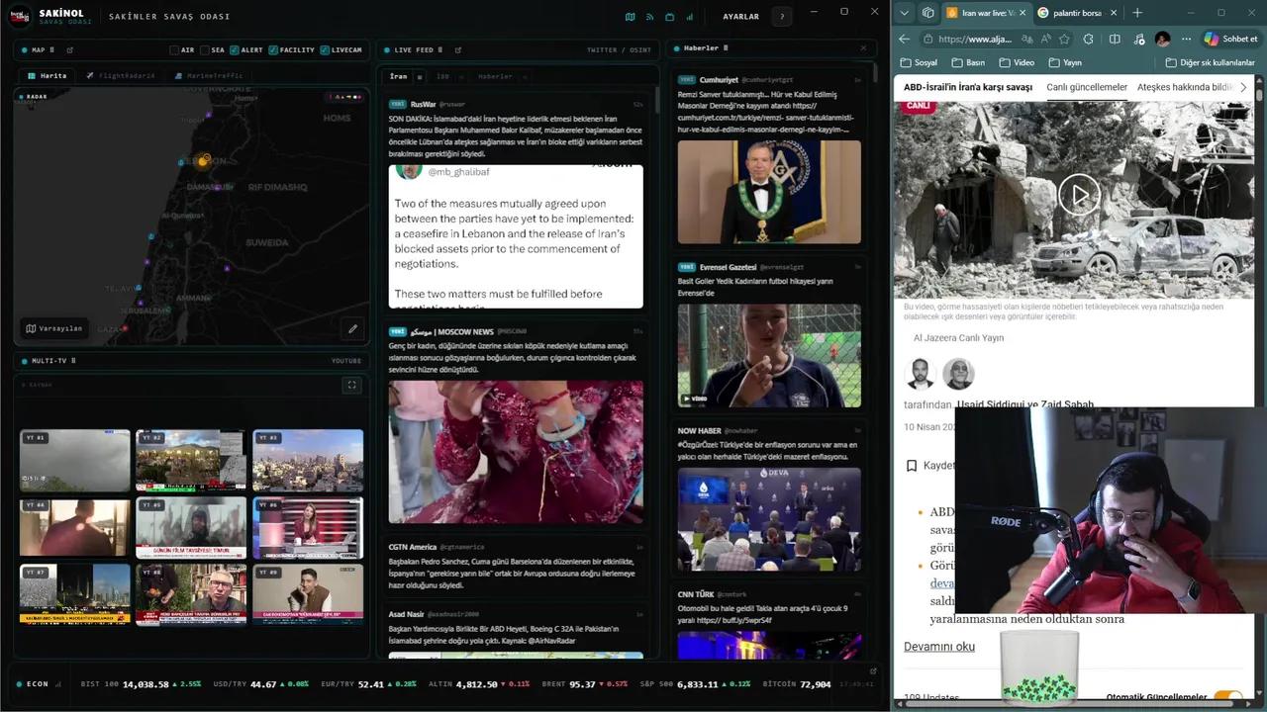Open browser extensions icon
This screenshot has width=1267, height=712.
(x=1089, y=39)
